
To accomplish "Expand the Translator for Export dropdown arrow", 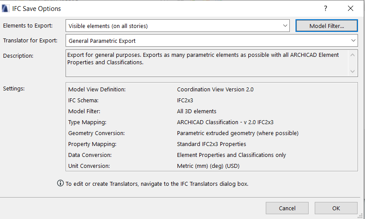I will point(353,41).
